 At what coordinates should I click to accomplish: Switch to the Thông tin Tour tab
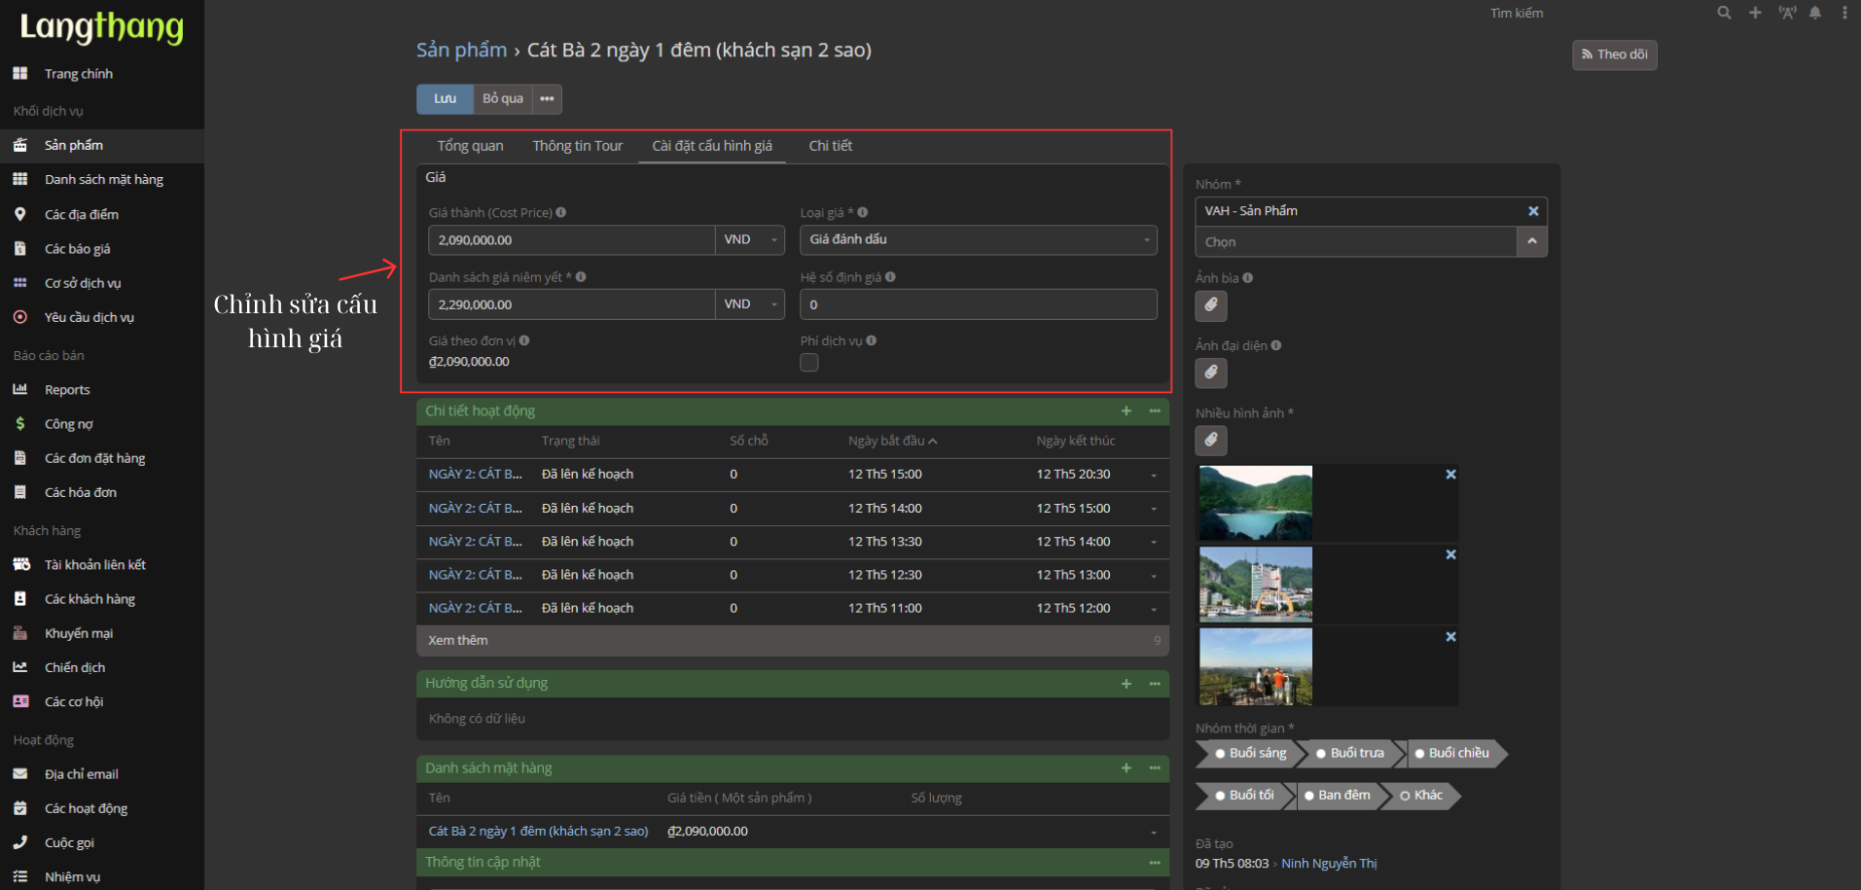pyautogui.click(x=577, y=146)
